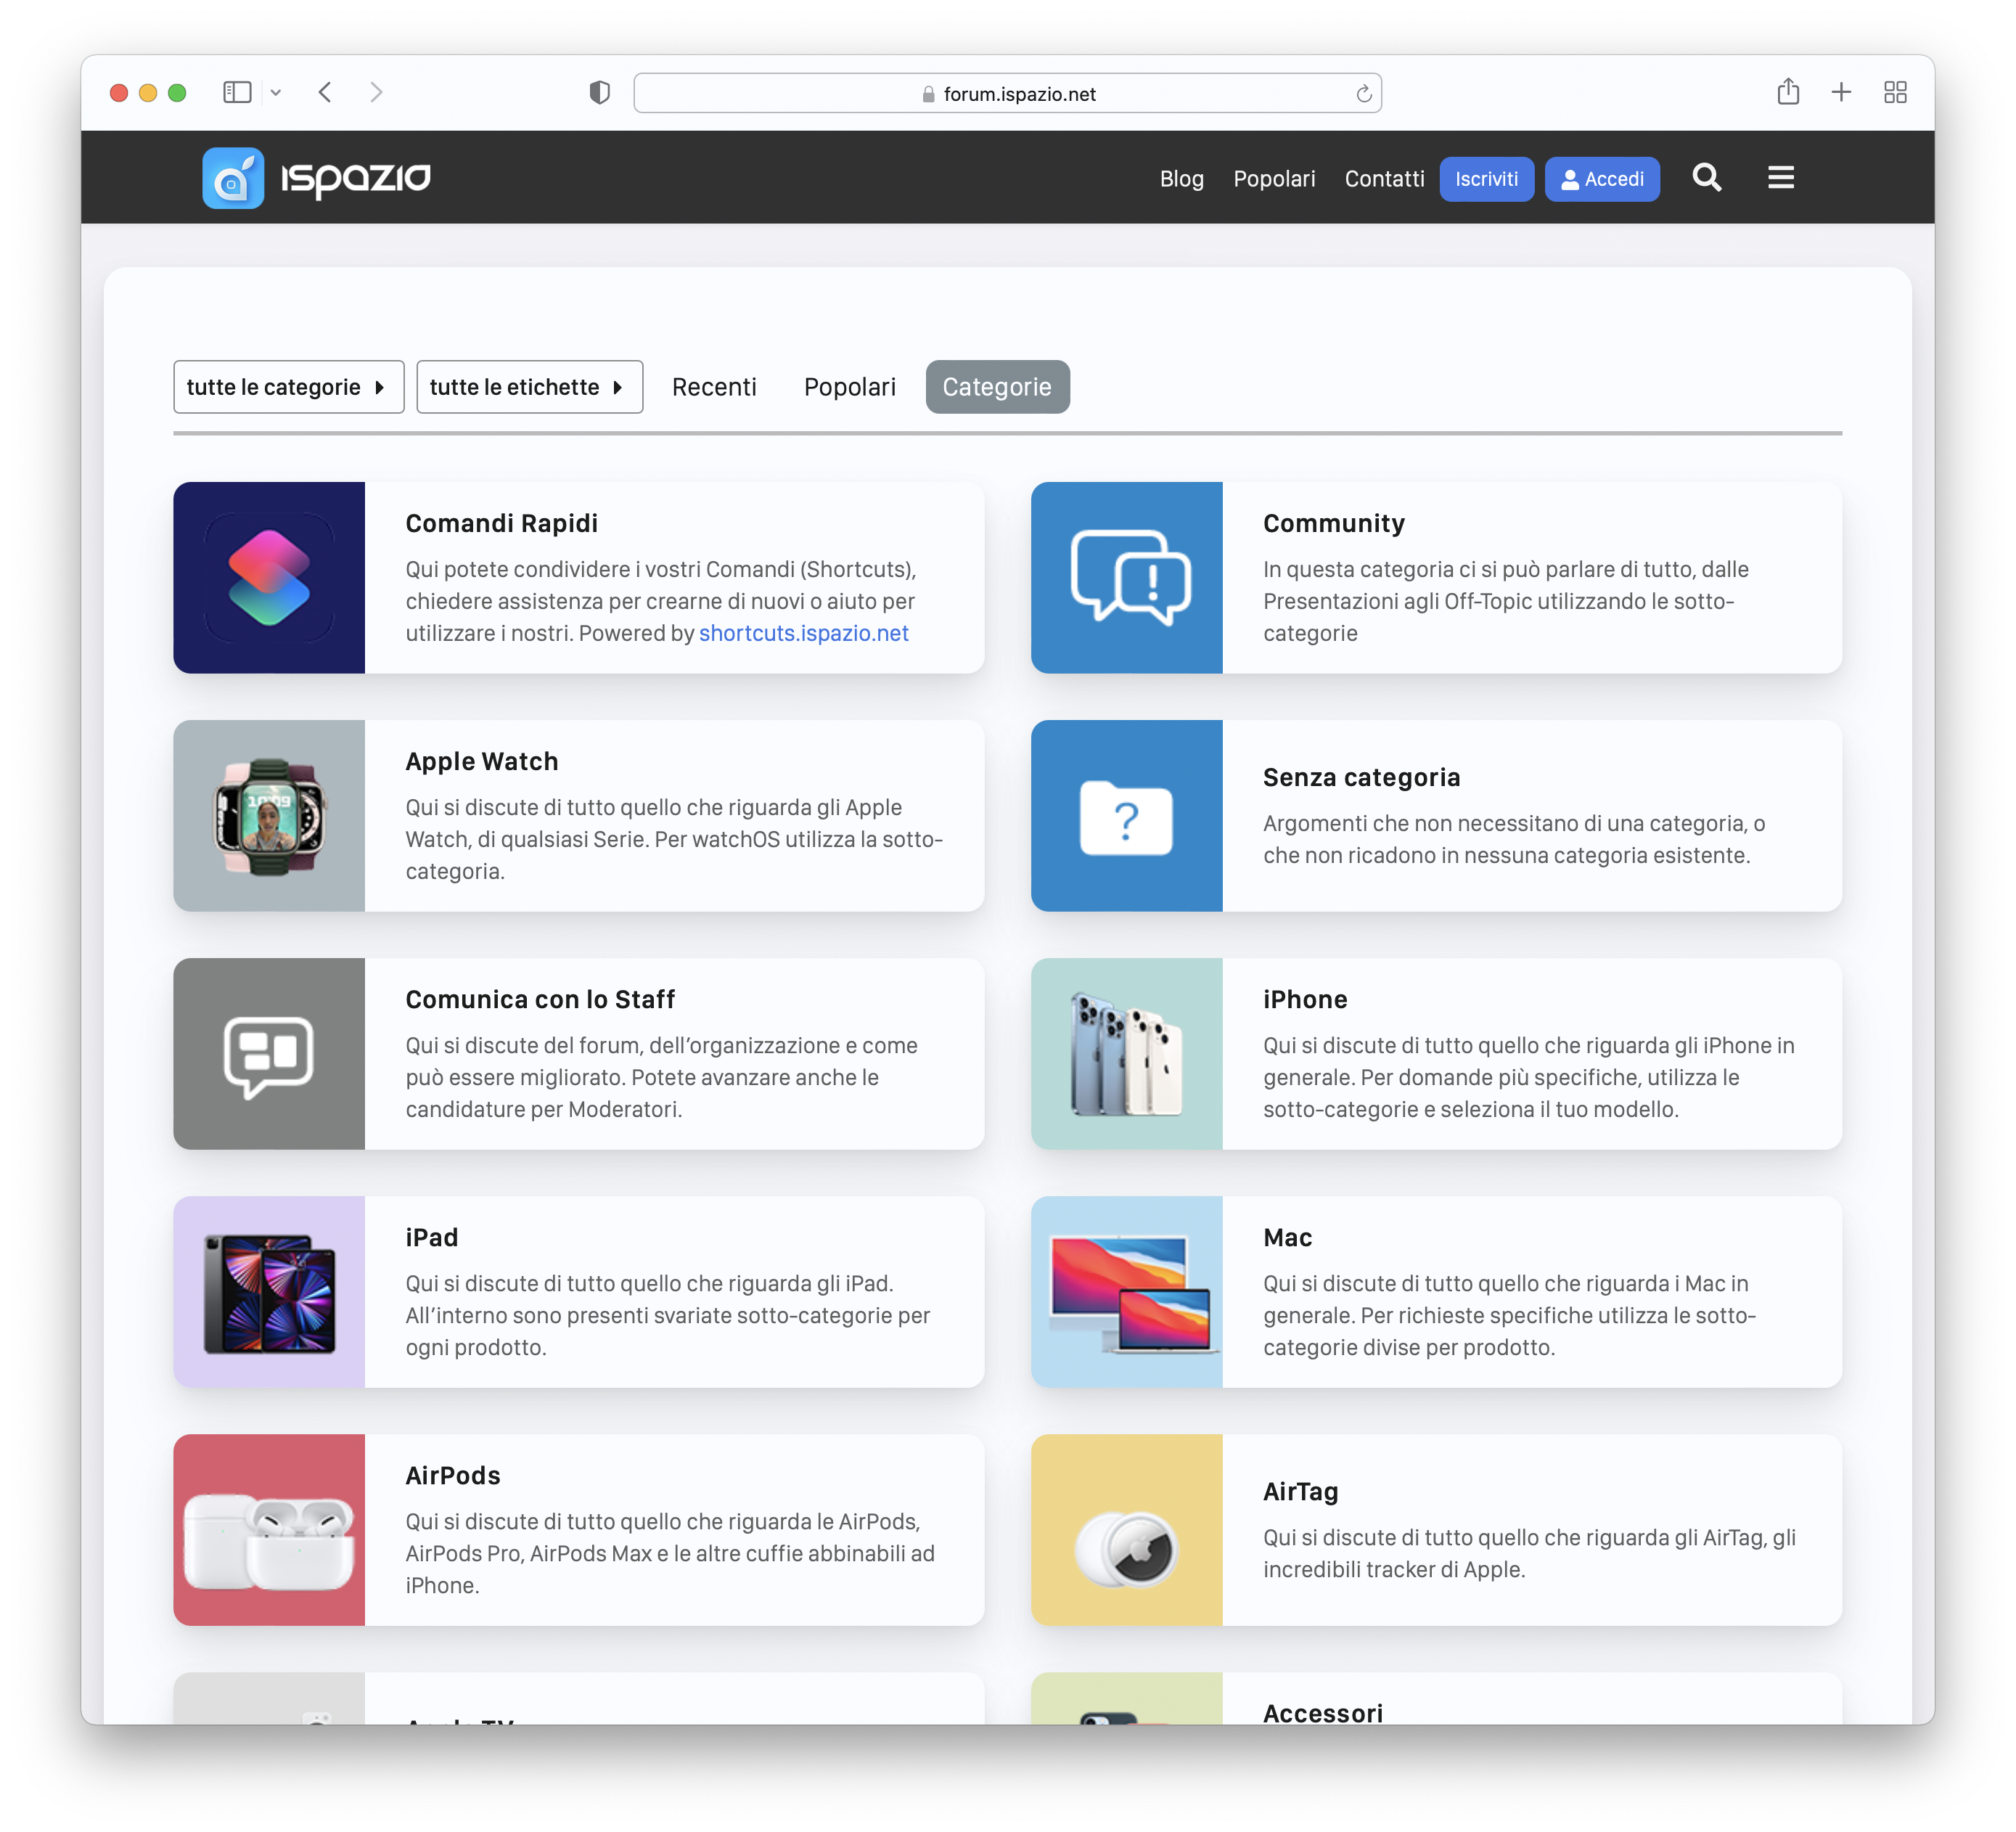Image resolution: width=2016 pixels, height=1832 pixels.
Task: Click the Comandi Rapidi Shortcuts icon
Action: [x=269, y=578]
